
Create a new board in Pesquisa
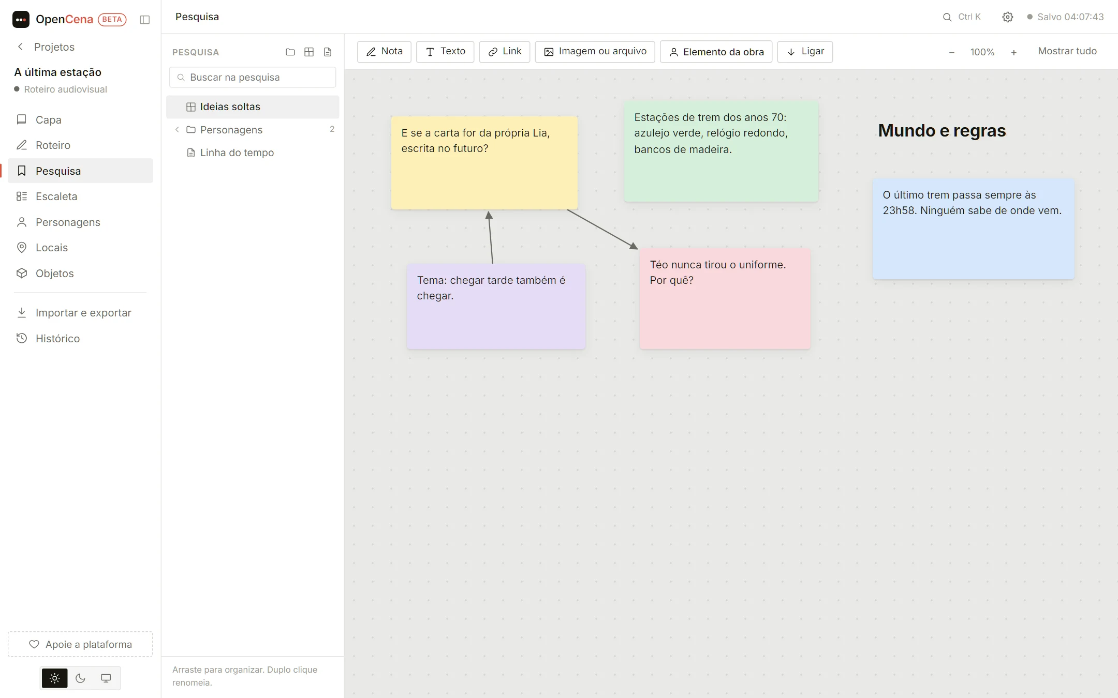(309, 52)
